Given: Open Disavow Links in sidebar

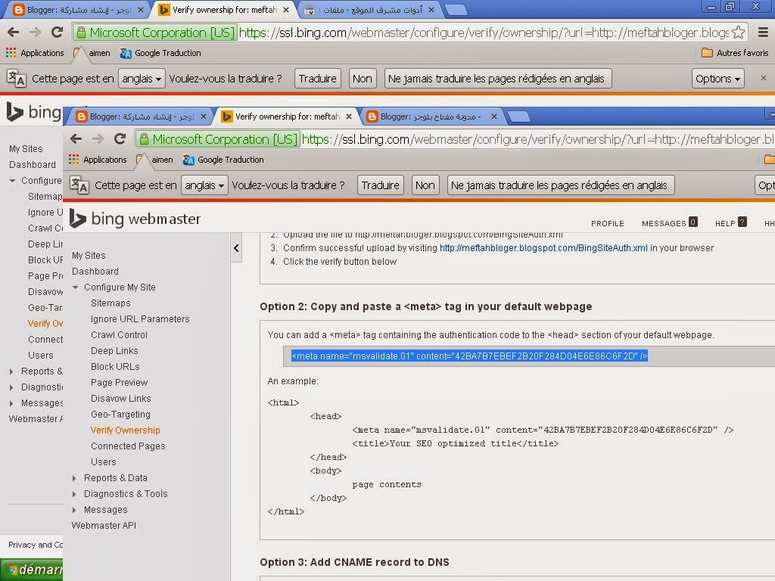Looking at the screenshot, I should point(120,398).
